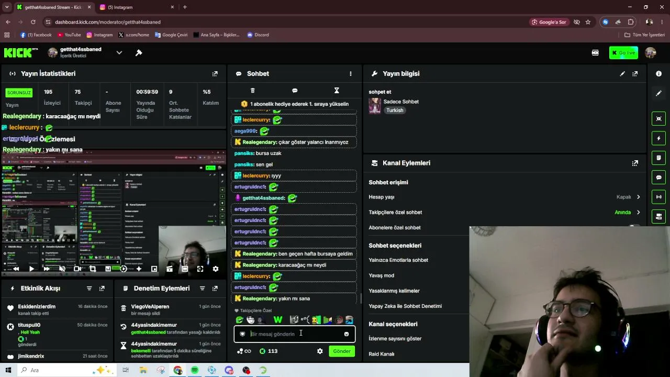Viewport: 670px width, 377px height.
Task: Pop out the Yayın bilgisi panel
Action: click(635, 74)
